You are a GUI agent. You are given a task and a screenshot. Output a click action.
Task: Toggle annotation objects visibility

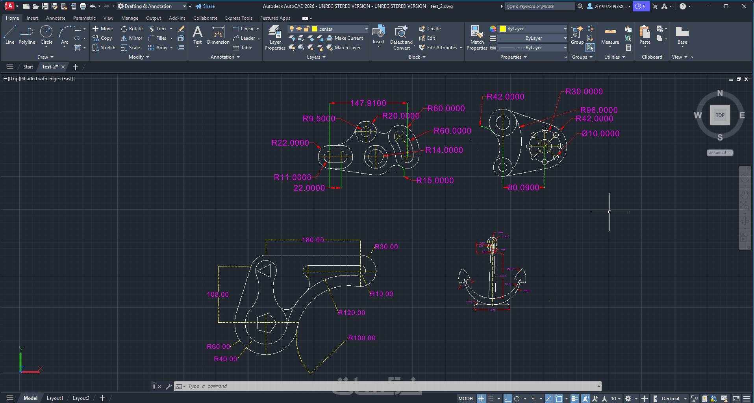click(585, 398)
